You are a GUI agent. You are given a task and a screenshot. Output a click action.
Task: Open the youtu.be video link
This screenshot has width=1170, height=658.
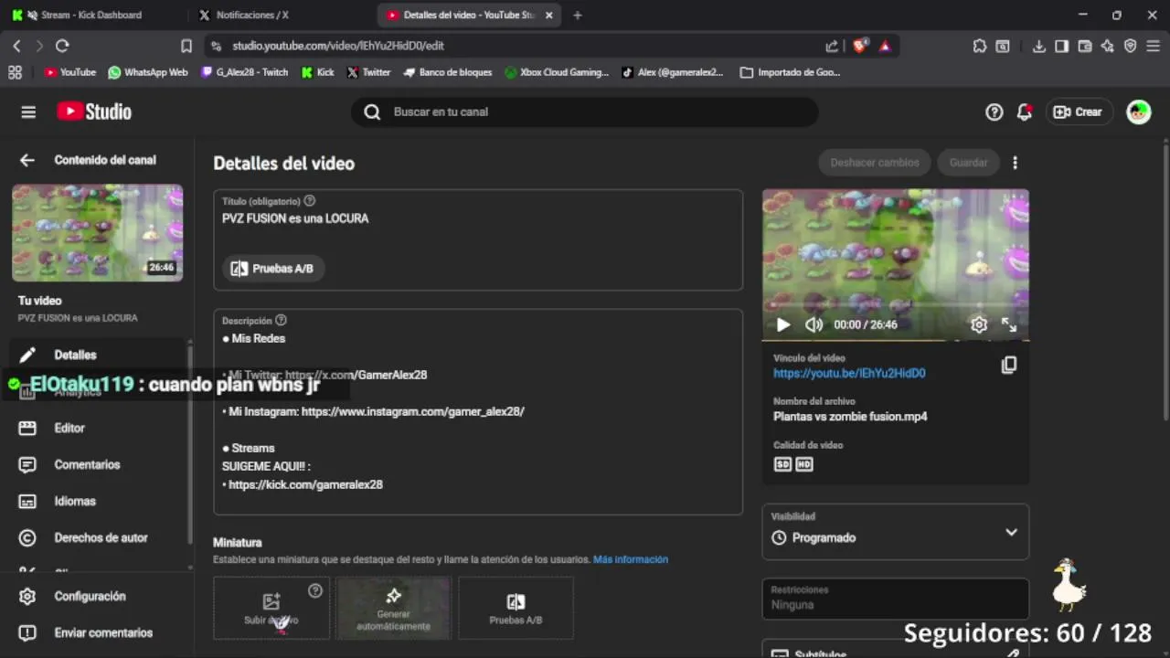coord(849,373)
